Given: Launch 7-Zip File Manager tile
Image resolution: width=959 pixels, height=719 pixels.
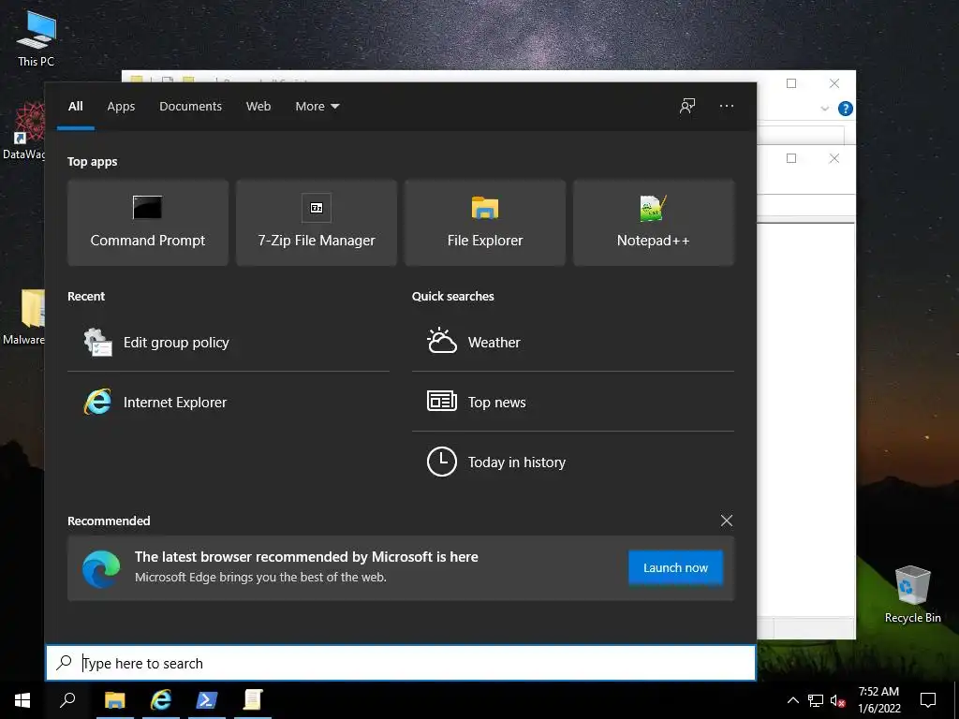Looking at the screenshot, I should click(317, 222).
